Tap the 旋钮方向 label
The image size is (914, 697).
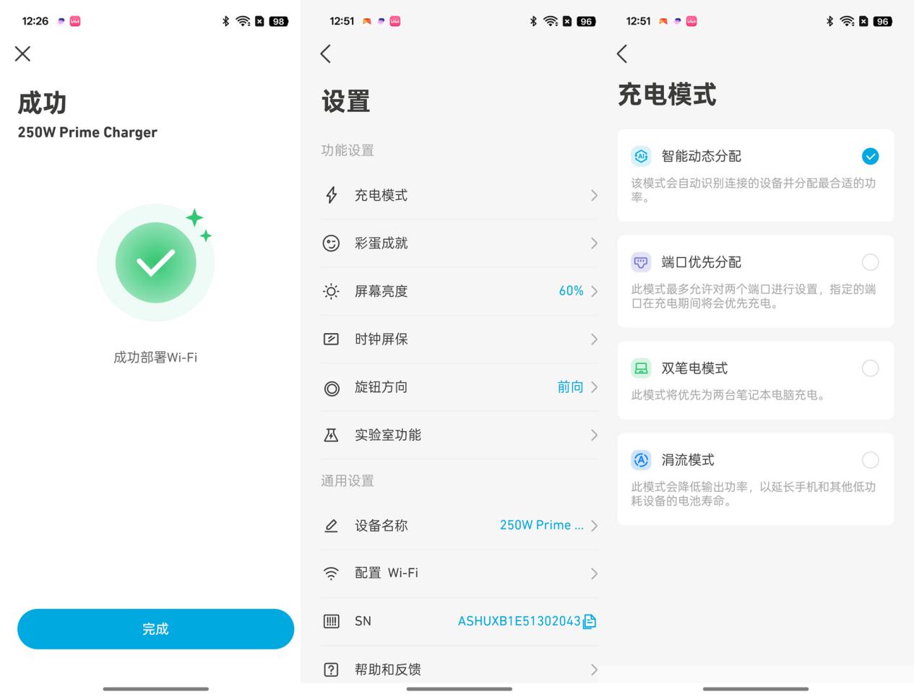coord(381,387)
